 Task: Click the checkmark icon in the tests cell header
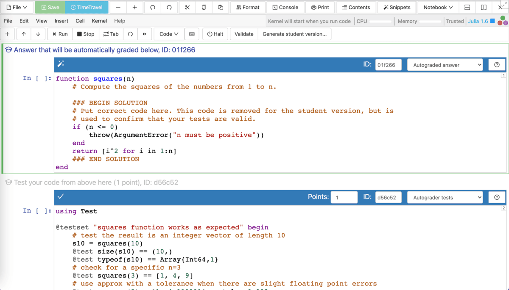(x=61, y=196)
